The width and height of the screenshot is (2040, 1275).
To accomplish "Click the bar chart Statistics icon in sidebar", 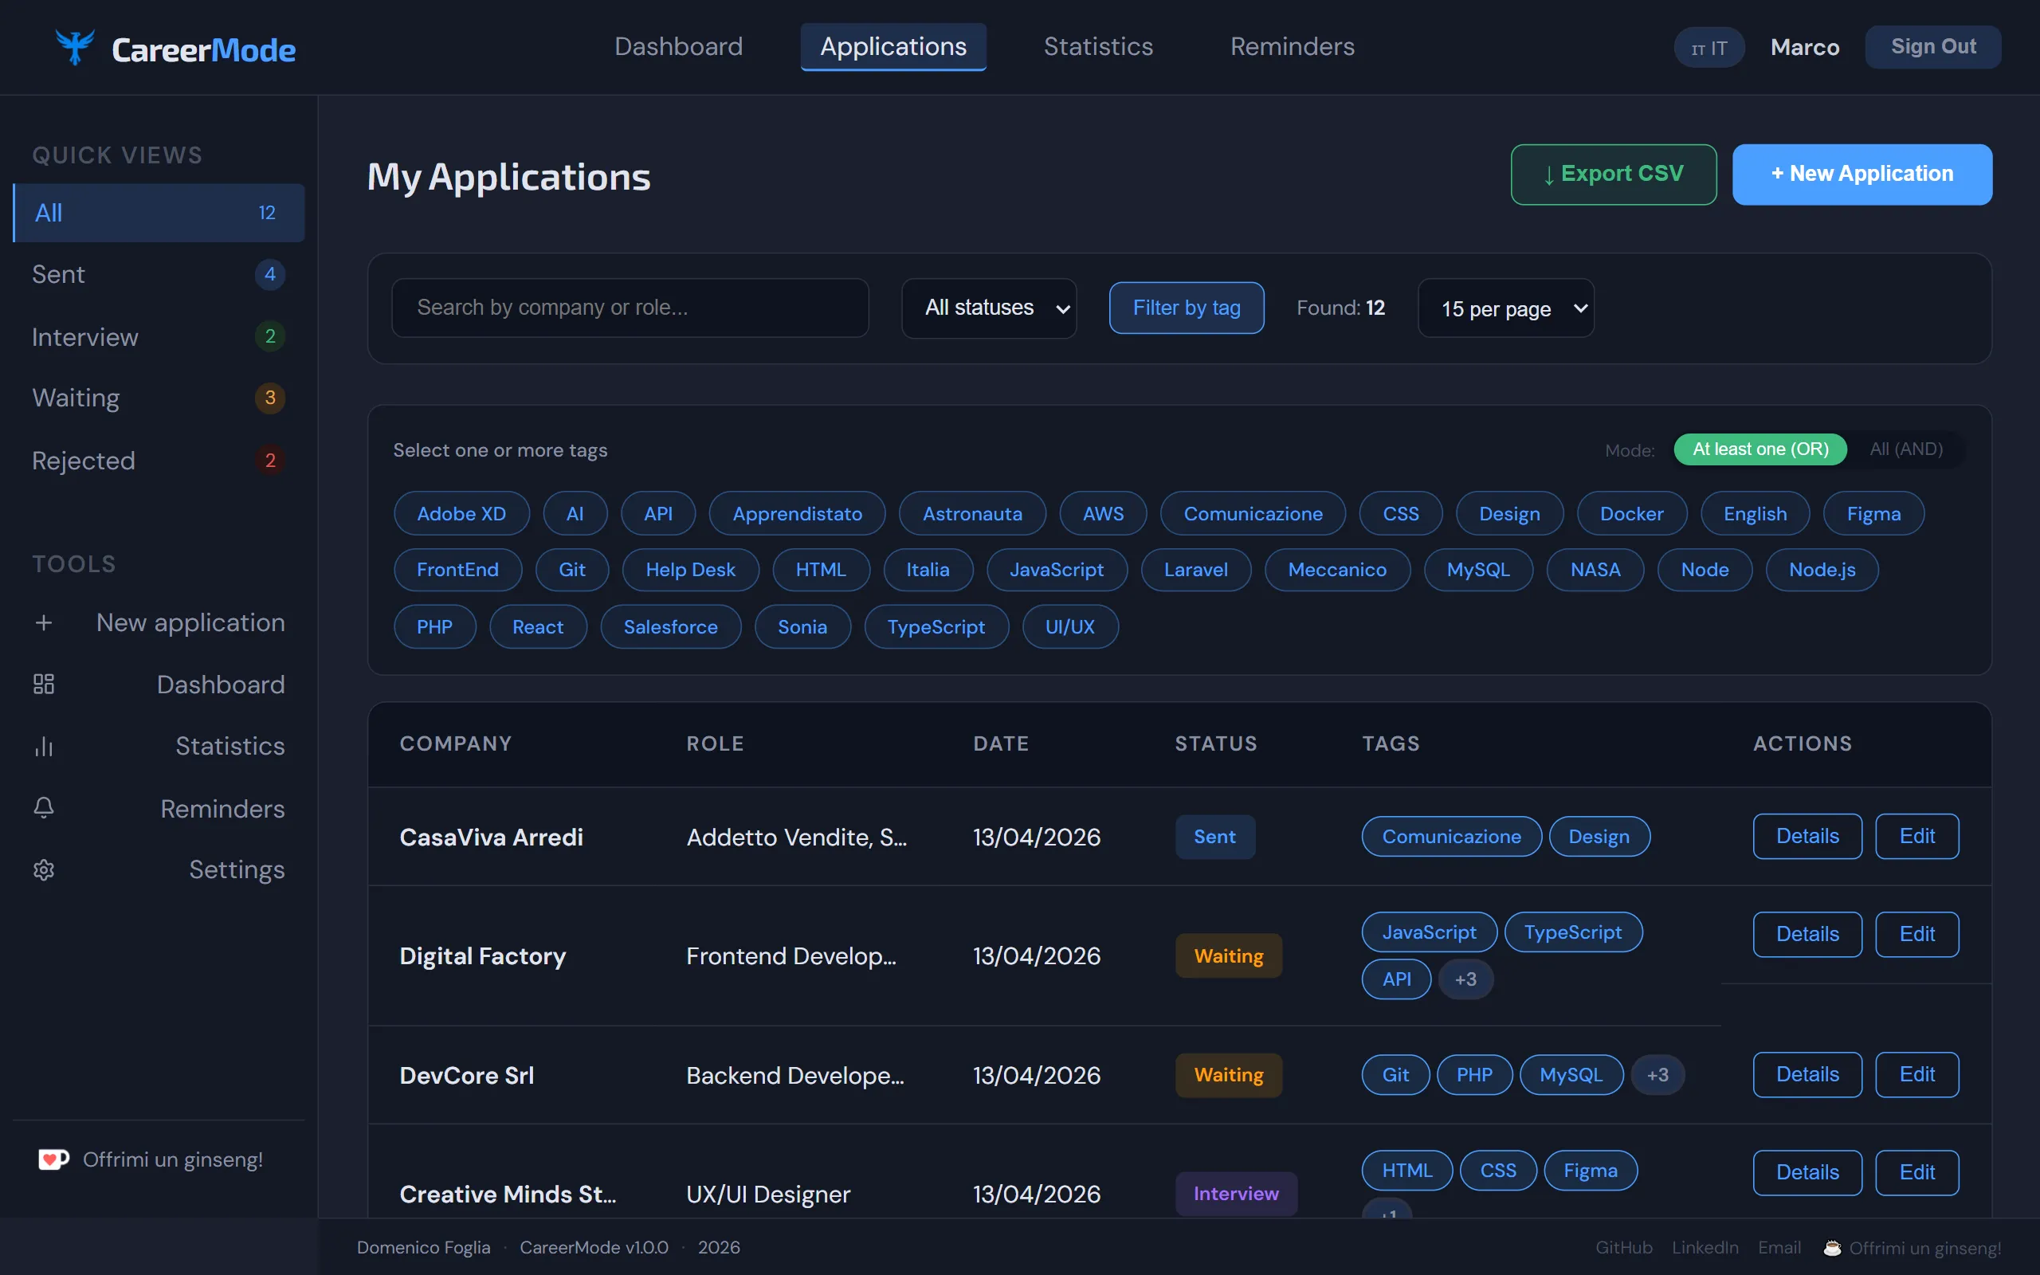I will [44, 747].
